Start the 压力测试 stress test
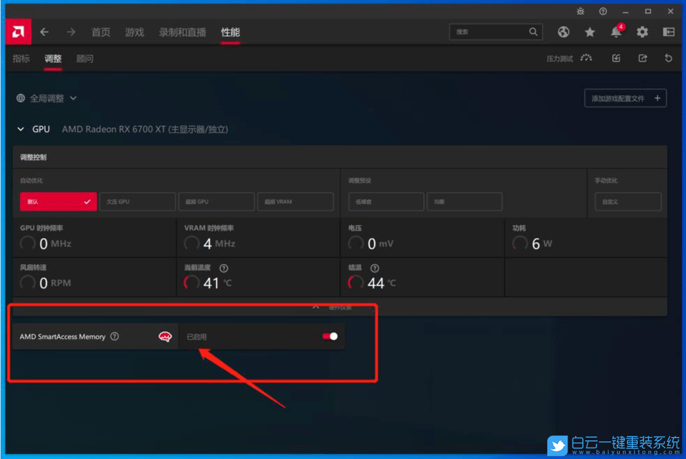This screenshot has height=459, width=686. pos(569,59)
